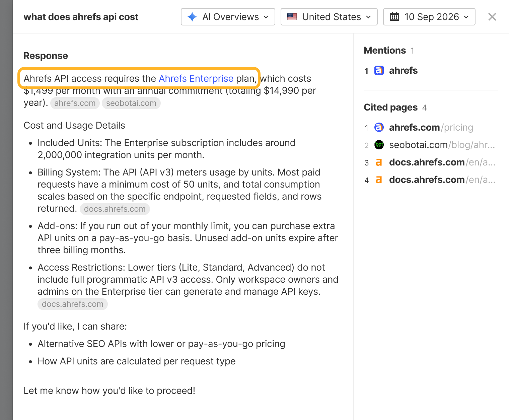Click the 'Add-ons' bullet text
Screen dimensions: 509x420
coord(188,238)
